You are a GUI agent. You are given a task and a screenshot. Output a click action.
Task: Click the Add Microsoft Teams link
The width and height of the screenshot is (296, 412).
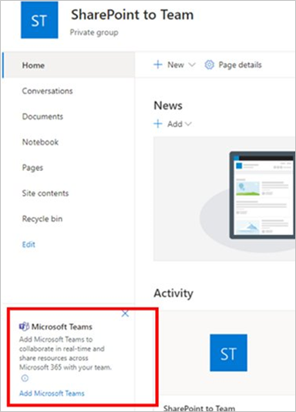(52, 394)
